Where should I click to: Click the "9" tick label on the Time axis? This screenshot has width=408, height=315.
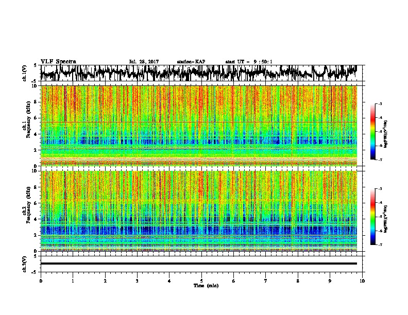click(x=330, y=281)
